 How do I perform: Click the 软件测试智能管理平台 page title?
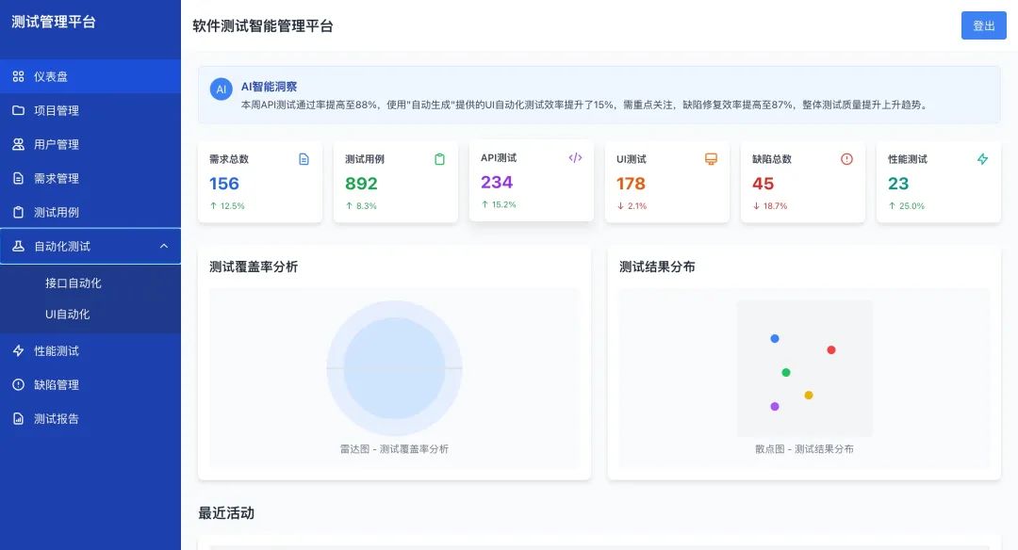coord(263,26)
